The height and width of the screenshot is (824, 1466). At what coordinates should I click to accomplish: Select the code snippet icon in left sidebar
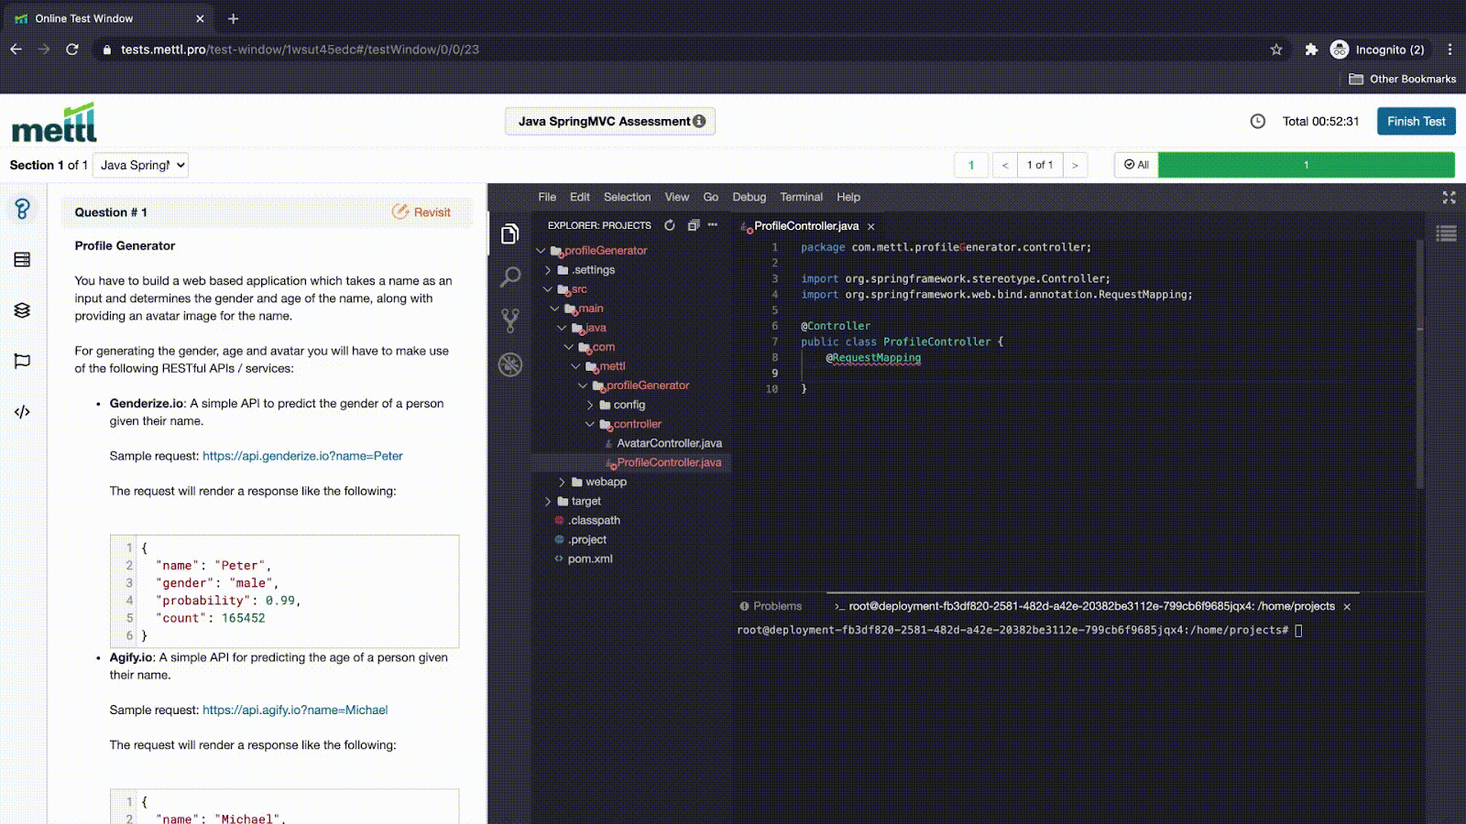coord(21,411)
